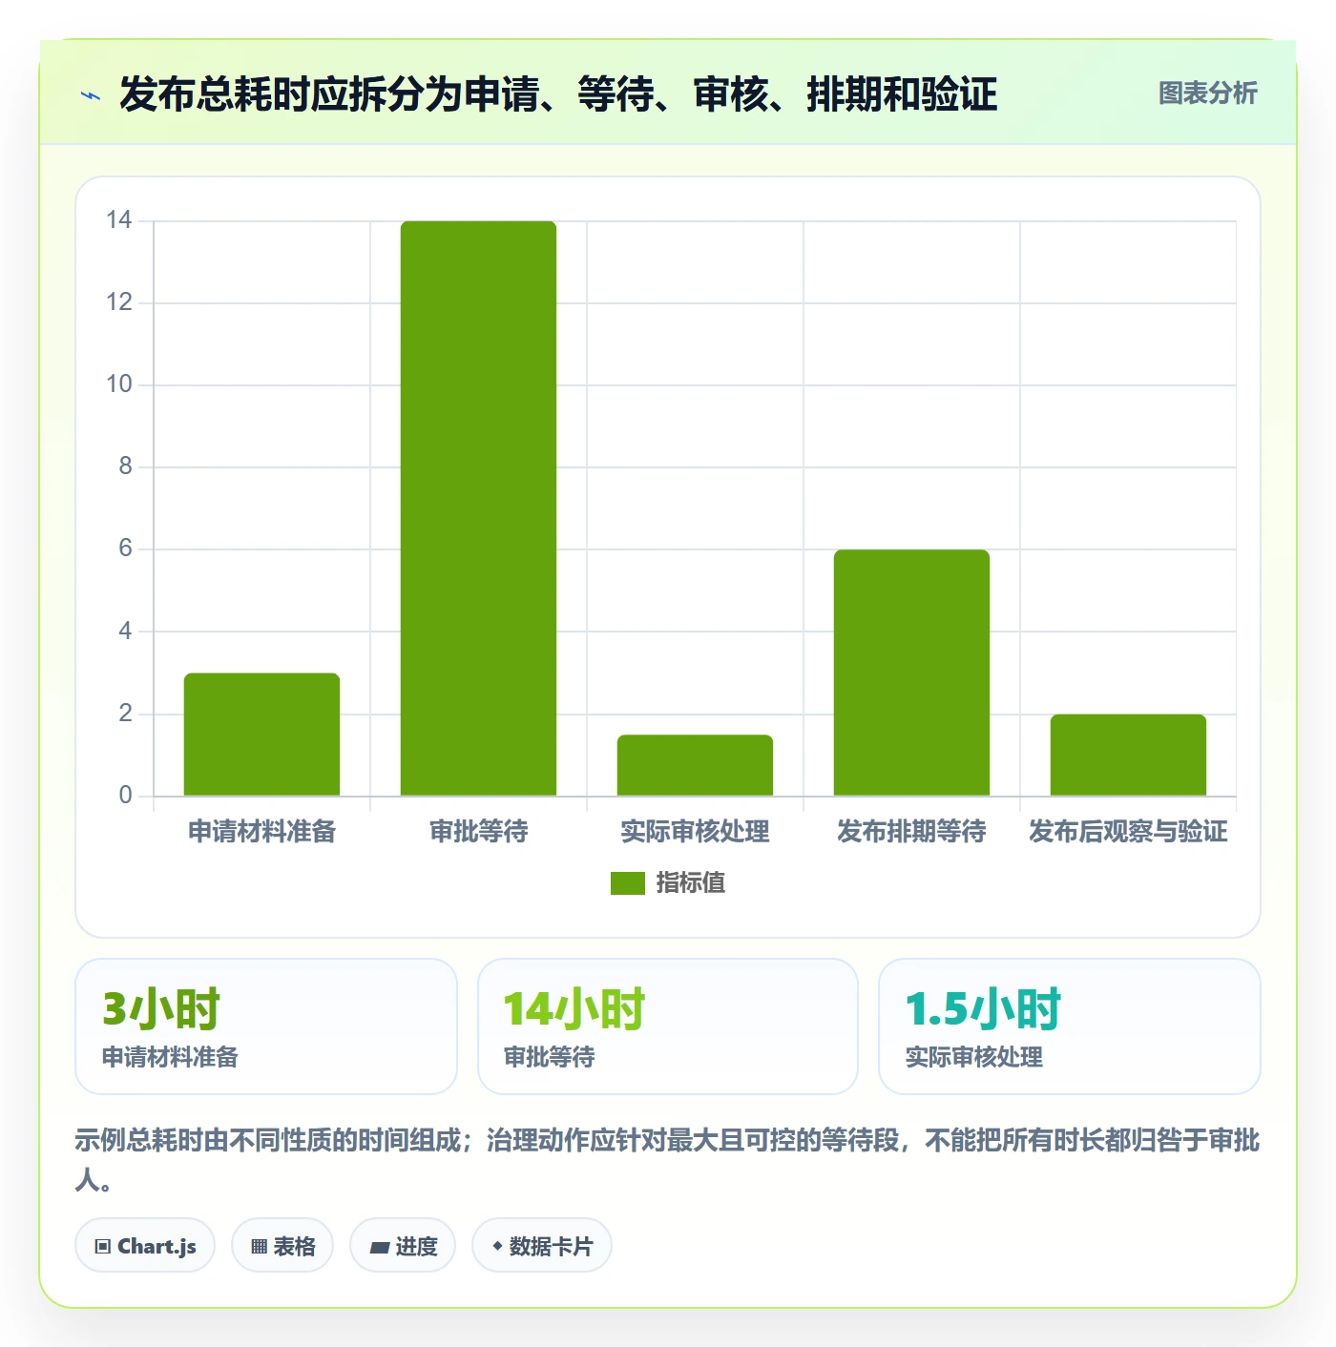Open the 14小时 审批等待 data card
The image size is (1336, 1347).
[668, 1026]
